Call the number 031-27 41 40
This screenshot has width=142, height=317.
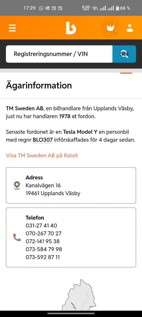point(41,226)
